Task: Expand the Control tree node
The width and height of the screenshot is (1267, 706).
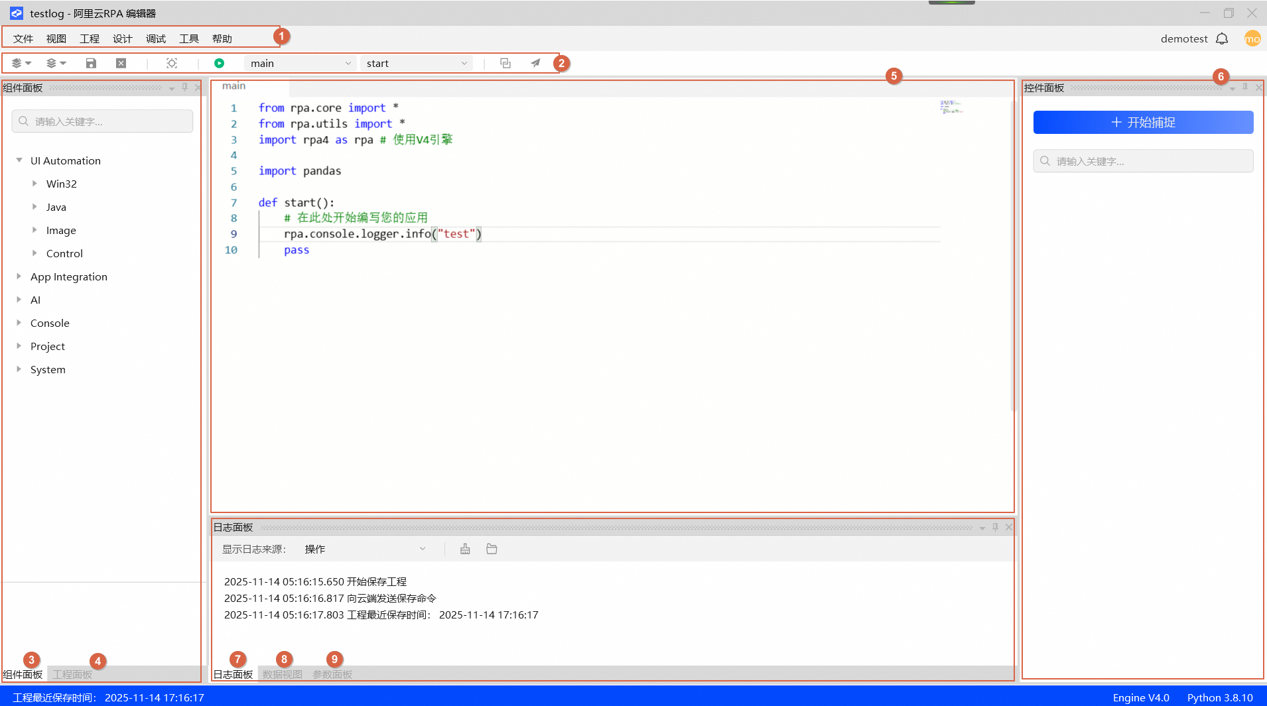Action: point(34,253)
